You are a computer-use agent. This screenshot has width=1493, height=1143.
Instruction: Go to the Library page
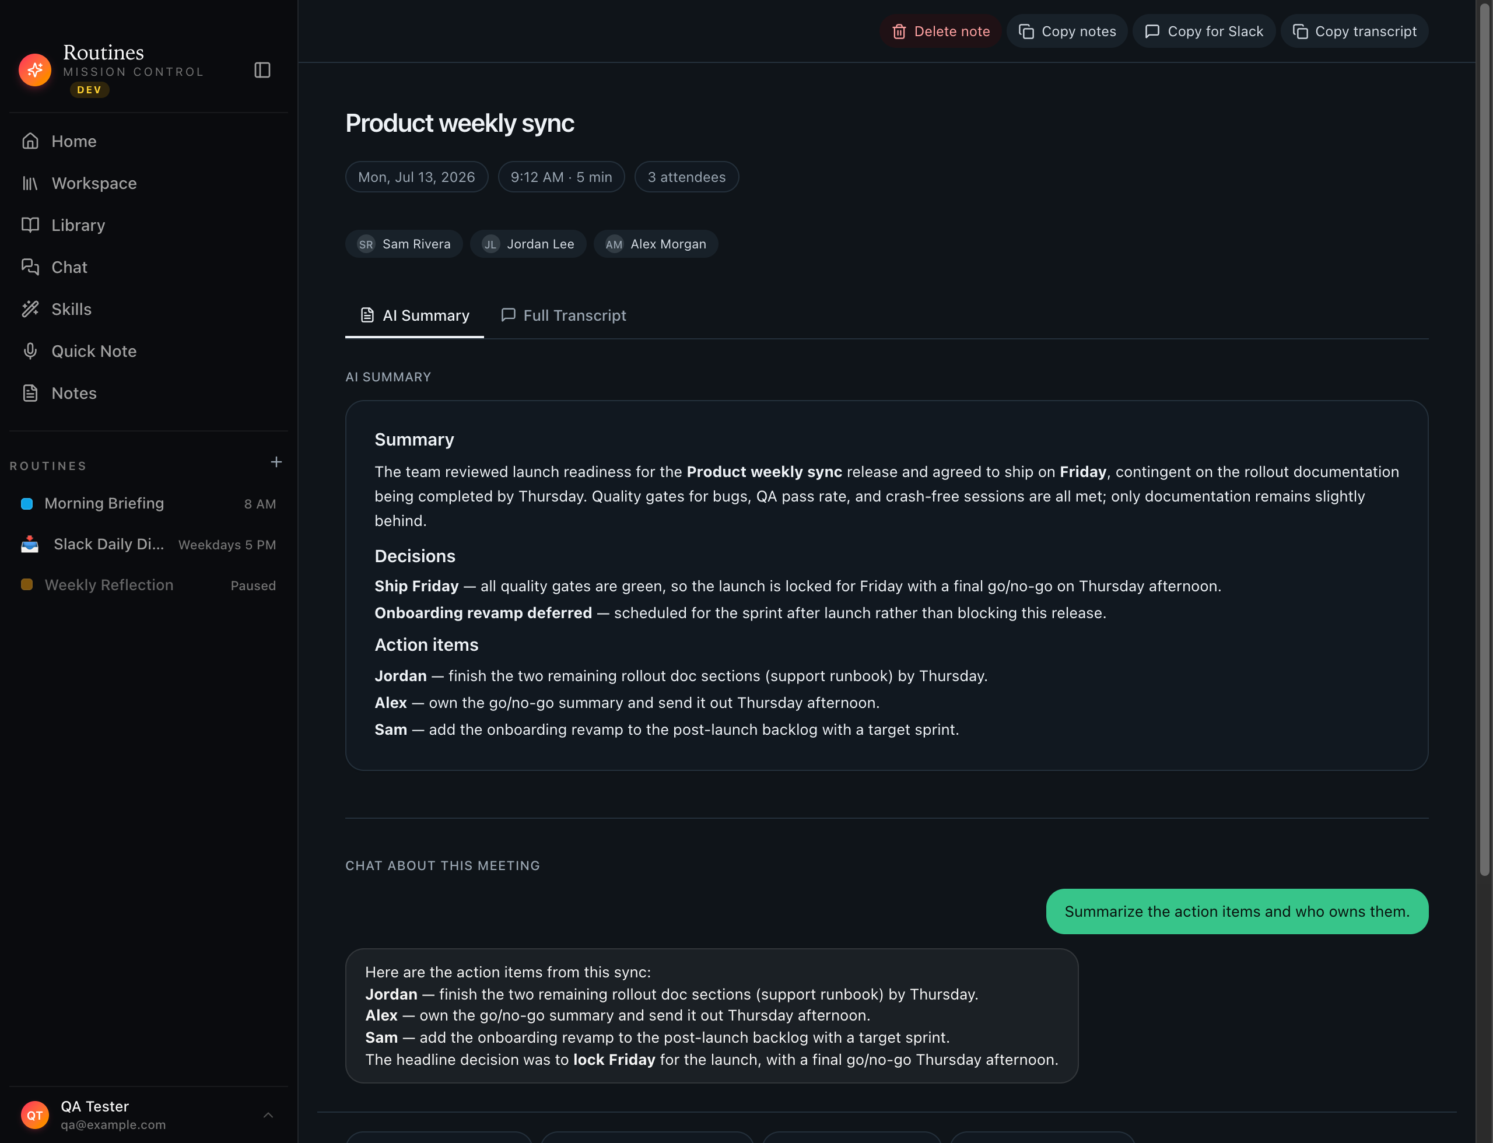coord(148,225)
